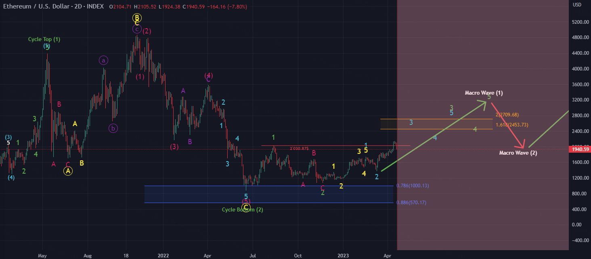The image size is (591, 259).
Task: Click the May label on time axis
Action: [42, 256]
